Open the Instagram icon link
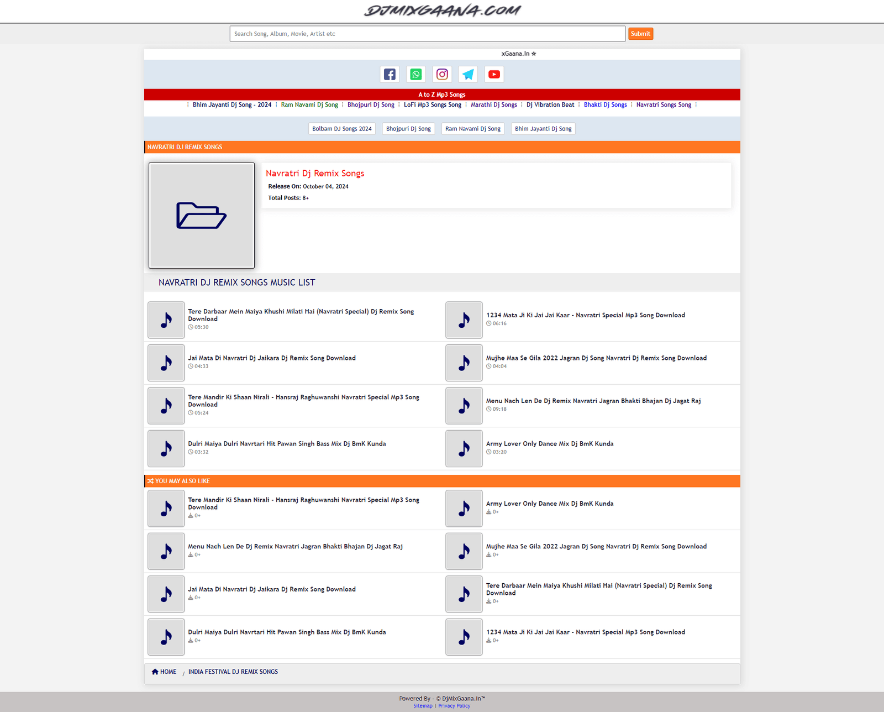 click(442, 74)
